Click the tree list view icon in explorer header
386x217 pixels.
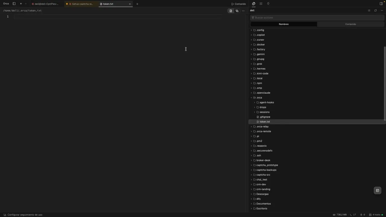click(369, 11)
